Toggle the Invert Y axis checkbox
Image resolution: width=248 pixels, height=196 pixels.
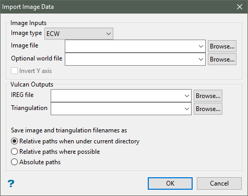click(x=14, y=71)
